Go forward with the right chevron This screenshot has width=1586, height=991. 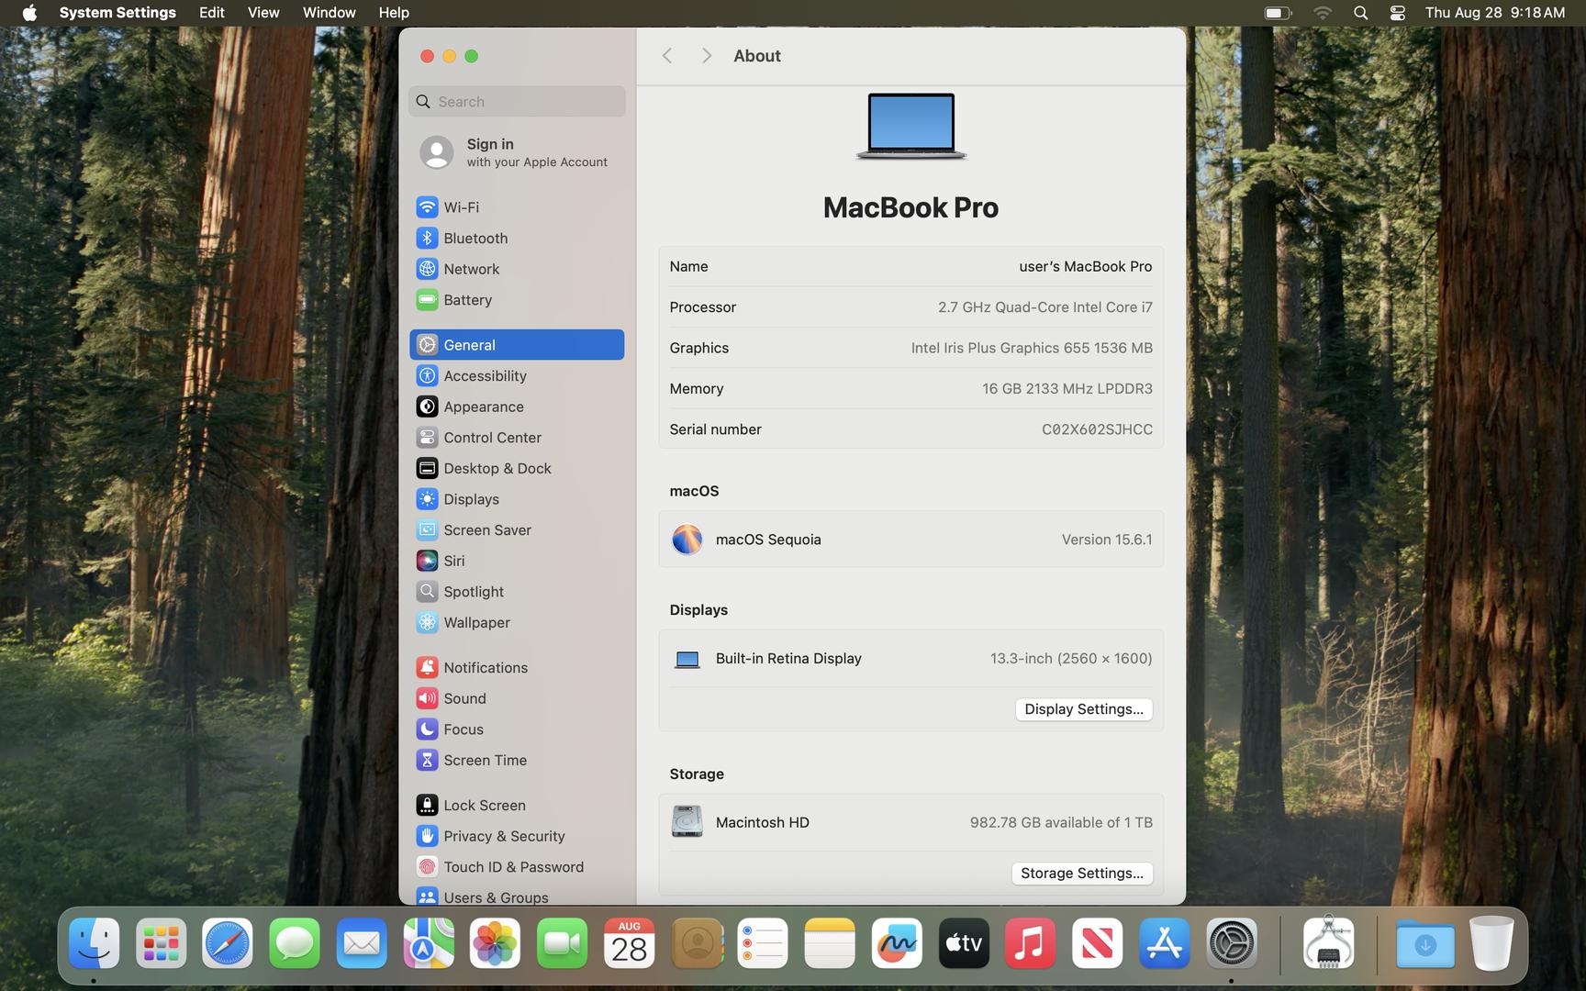tap(706, 56)
